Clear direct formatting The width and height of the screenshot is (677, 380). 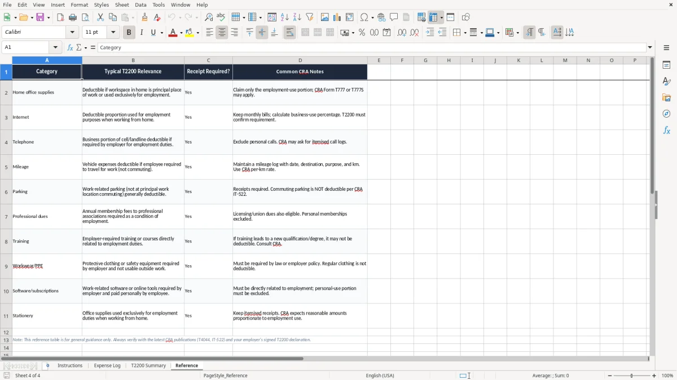pyautogui.click(x=157, y=17)
